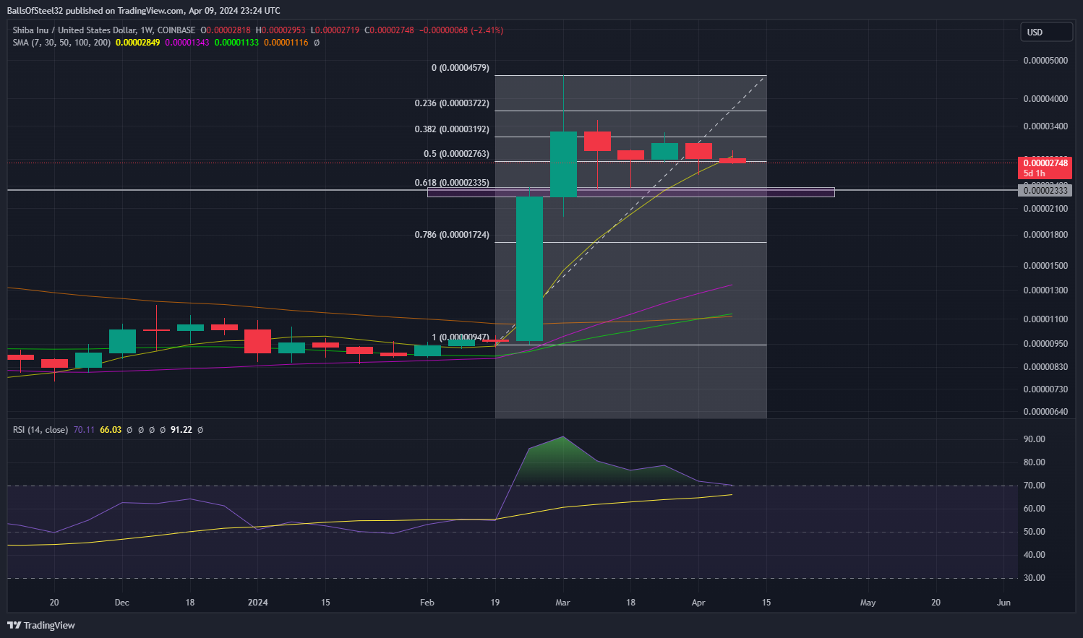
Task: Click price axis label 0.00001300
Action: (x=1045, y=290)
